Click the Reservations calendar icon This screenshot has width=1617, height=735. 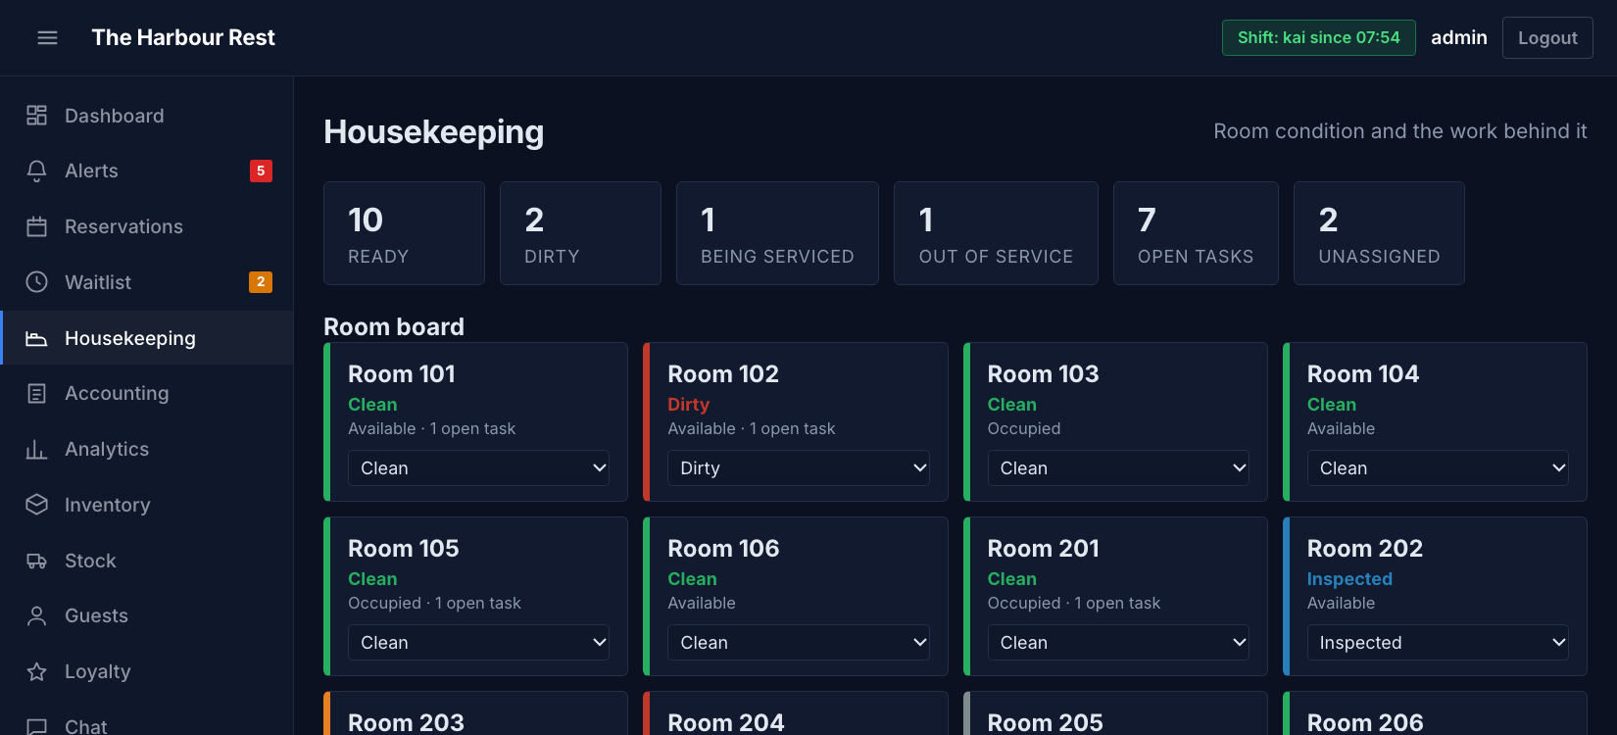36,226
